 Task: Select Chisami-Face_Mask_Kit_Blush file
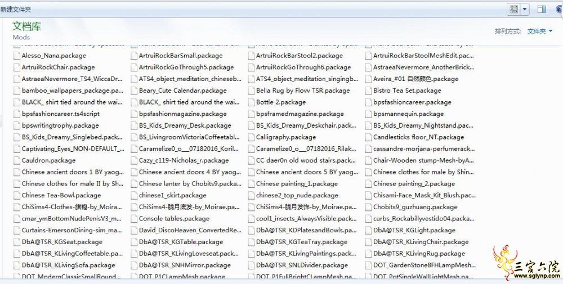tap(424, 196)
